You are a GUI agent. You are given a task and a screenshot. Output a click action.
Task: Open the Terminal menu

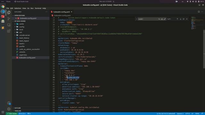tap(38, 8)
